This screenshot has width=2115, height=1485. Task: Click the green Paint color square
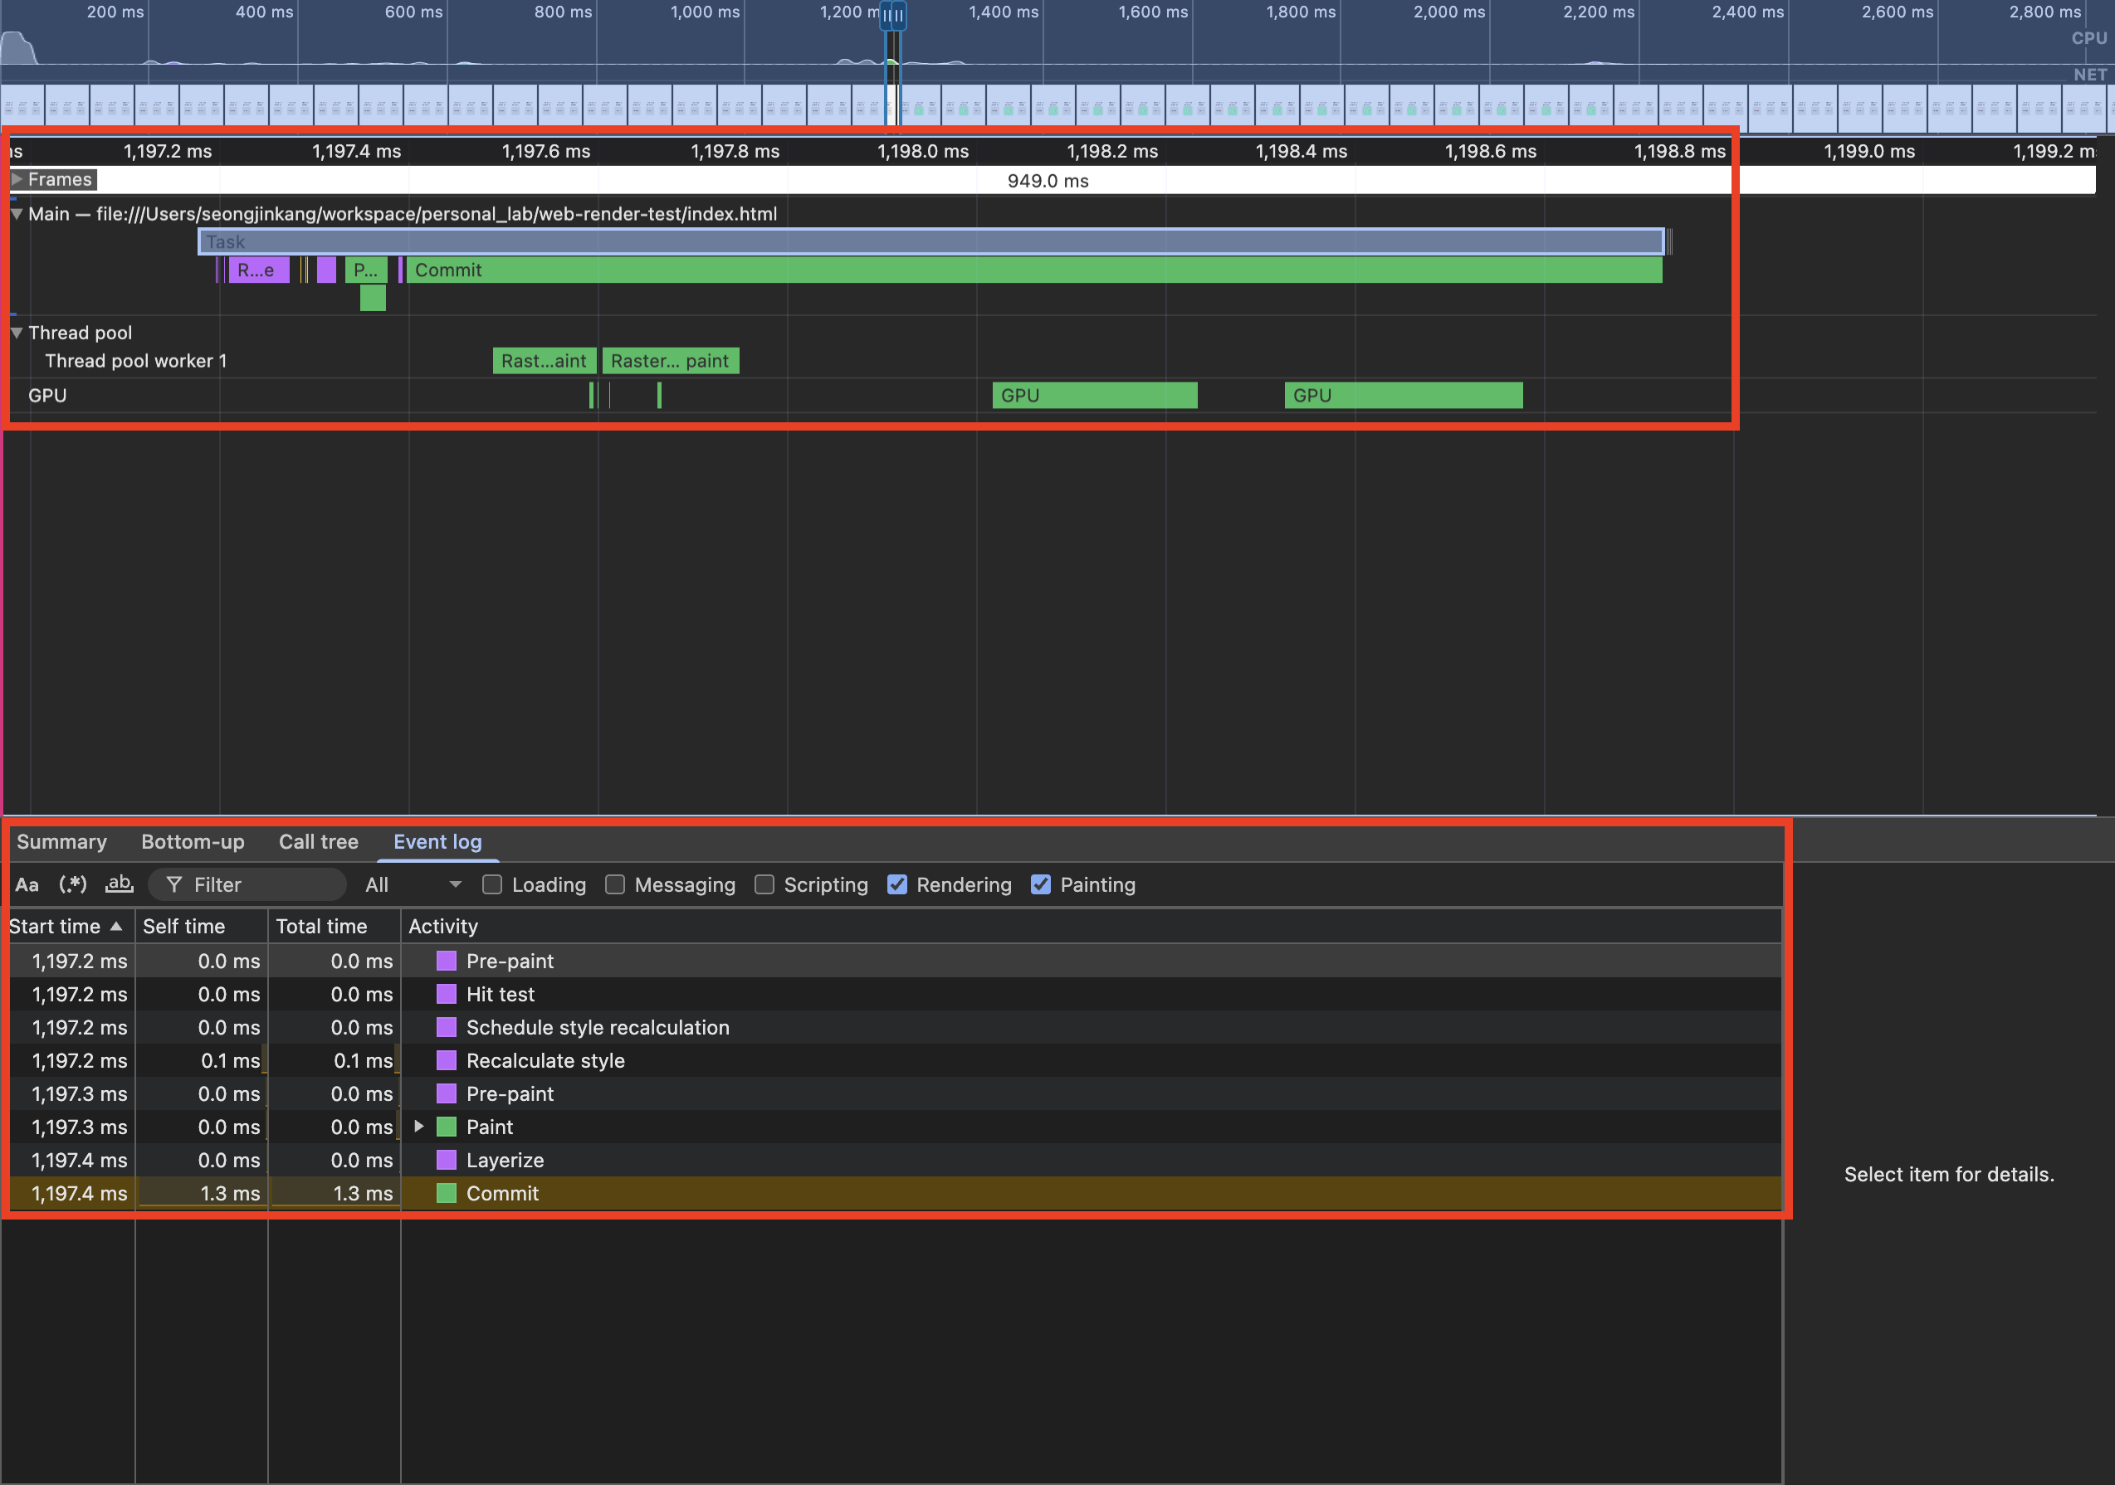coord(446,1127)
